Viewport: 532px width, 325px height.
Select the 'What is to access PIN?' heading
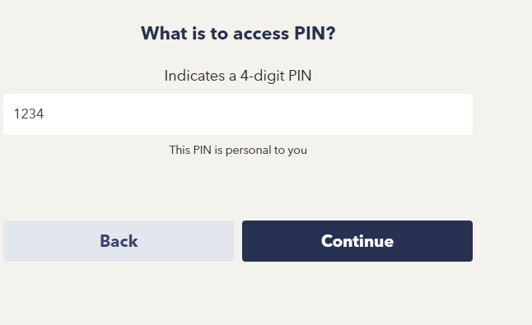coord(238,33)
